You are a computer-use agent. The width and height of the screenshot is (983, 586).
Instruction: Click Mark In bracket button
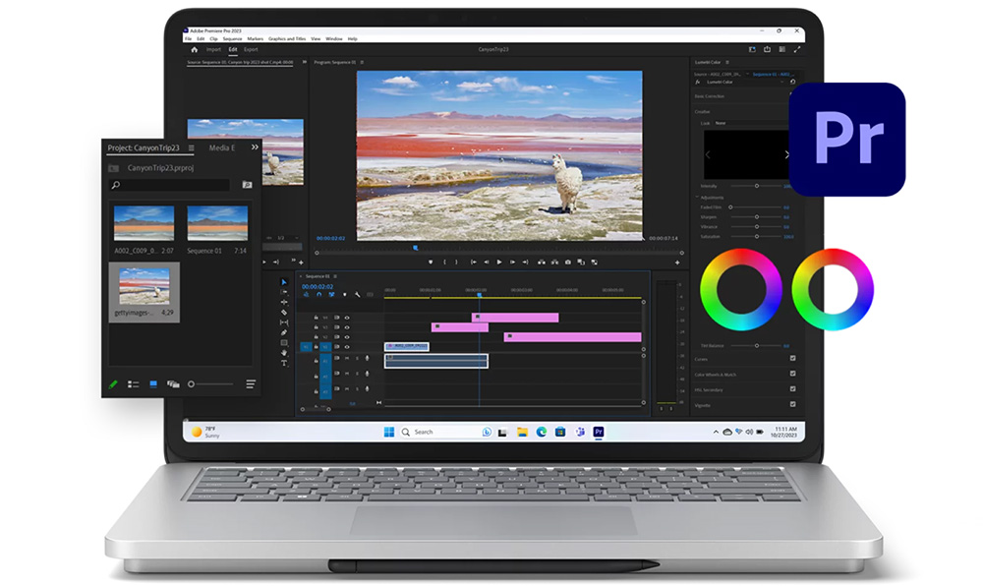tap(444, 262)
